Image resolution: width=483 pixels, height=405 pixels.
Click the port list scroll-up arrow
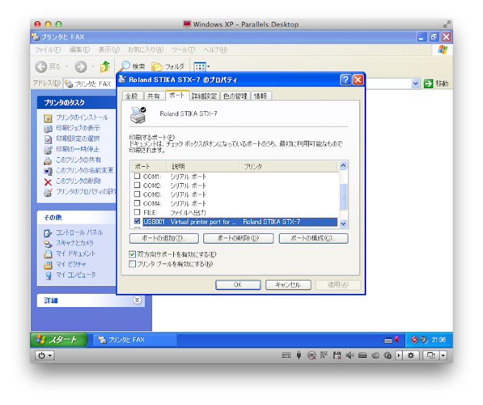(x=343, y=166)
